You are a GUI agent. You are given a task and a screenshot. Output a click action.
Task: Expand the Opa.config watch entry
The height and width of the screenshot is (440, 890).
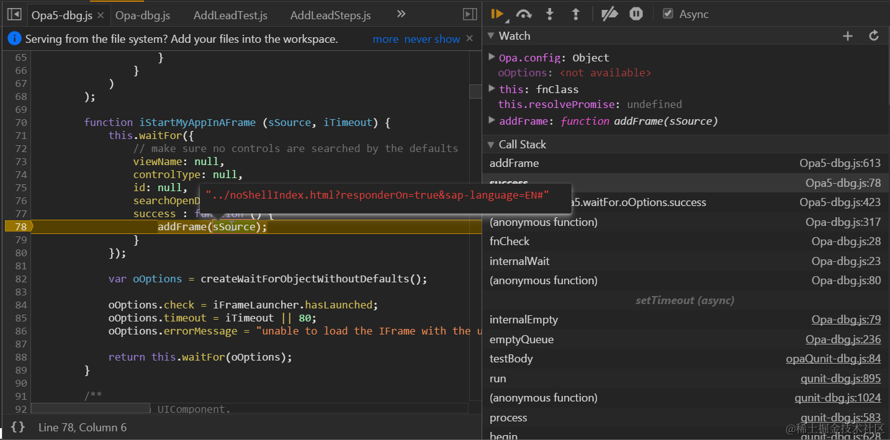tap(492, 57)
